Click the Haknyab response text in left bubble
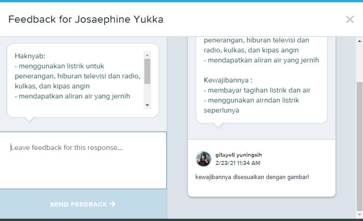The height and width of the screenshot is (221, 363). pos(30,56)
